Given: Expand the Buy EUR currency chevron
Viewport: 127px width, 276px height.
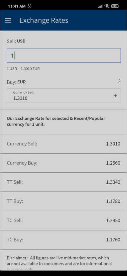Looking at the screenshot, I should coord(119,81).
